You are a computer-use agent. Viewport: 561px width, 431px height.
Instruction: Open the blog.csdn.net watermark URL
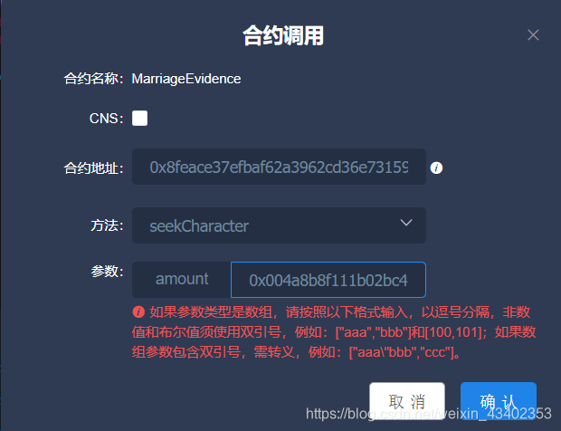point(428,414)
